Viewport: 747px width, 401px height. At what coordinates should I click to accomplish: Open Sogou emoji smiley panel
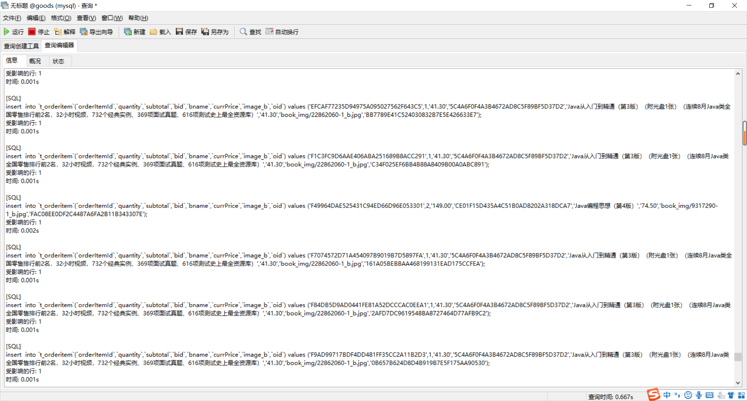tap(688, 395)
